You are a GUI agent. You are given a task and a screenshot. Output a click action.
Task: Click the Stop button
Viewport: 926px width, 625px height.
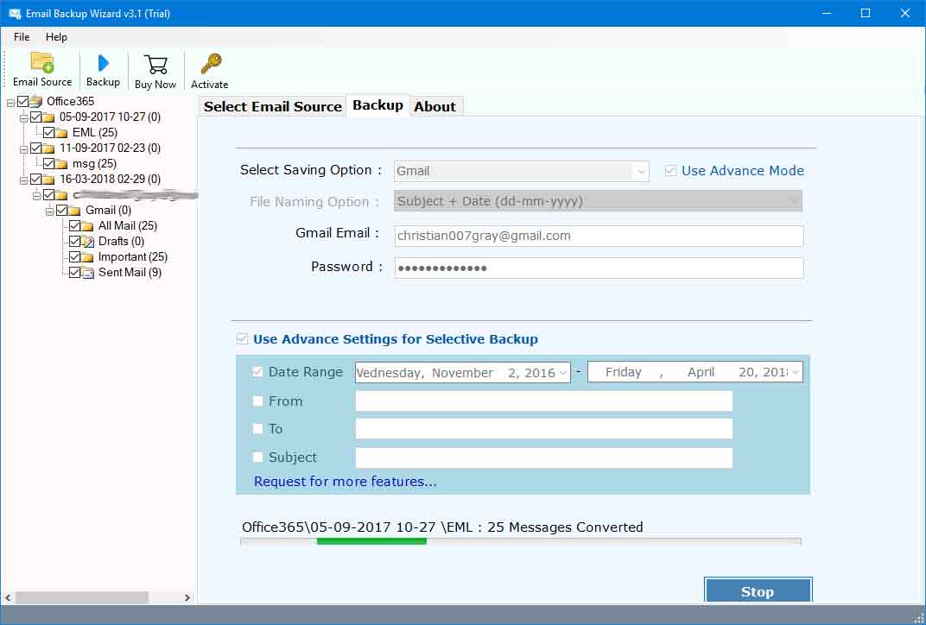coord(758,591)
